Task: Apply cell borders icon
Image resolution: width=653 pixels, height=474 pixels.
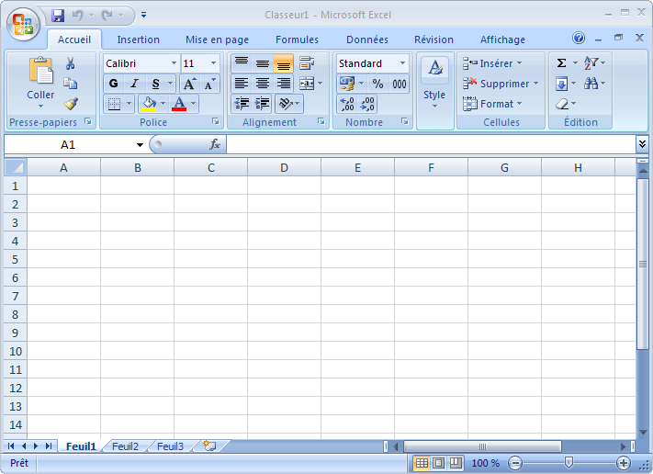Action: (114, 104)
